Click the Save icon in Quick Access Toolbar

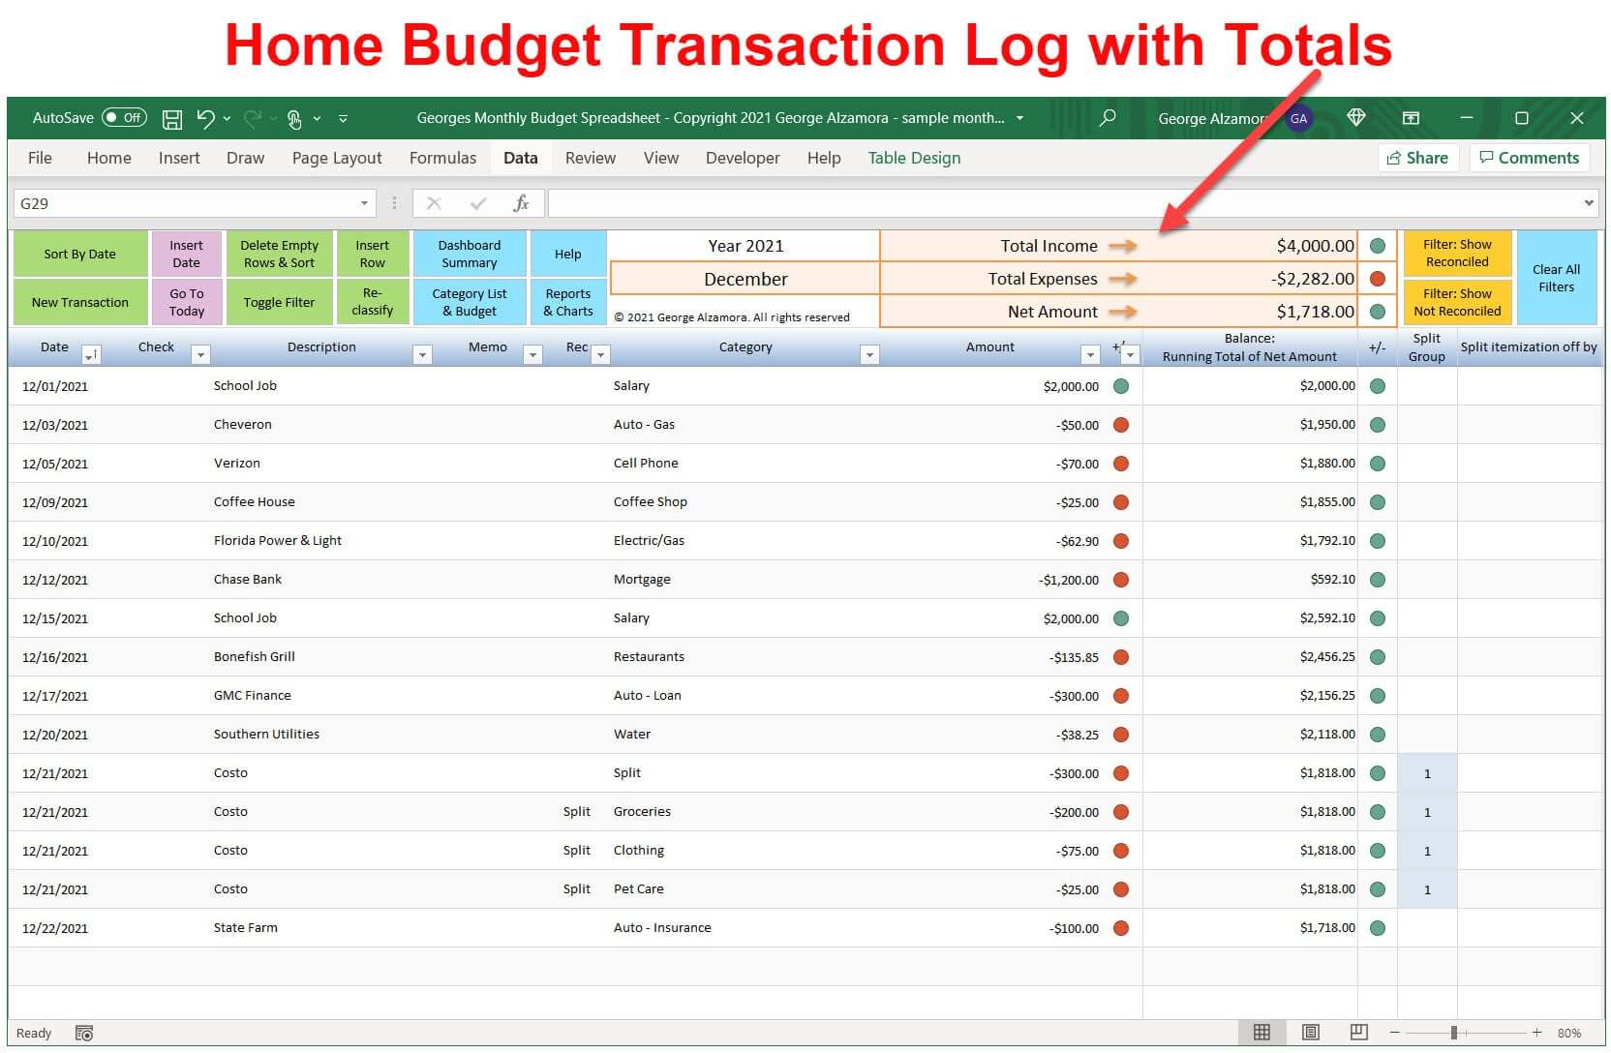point(172,118)
